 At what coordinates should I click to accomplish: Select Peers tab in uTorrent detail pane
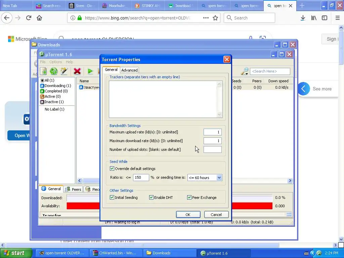(x=74, y=189)
